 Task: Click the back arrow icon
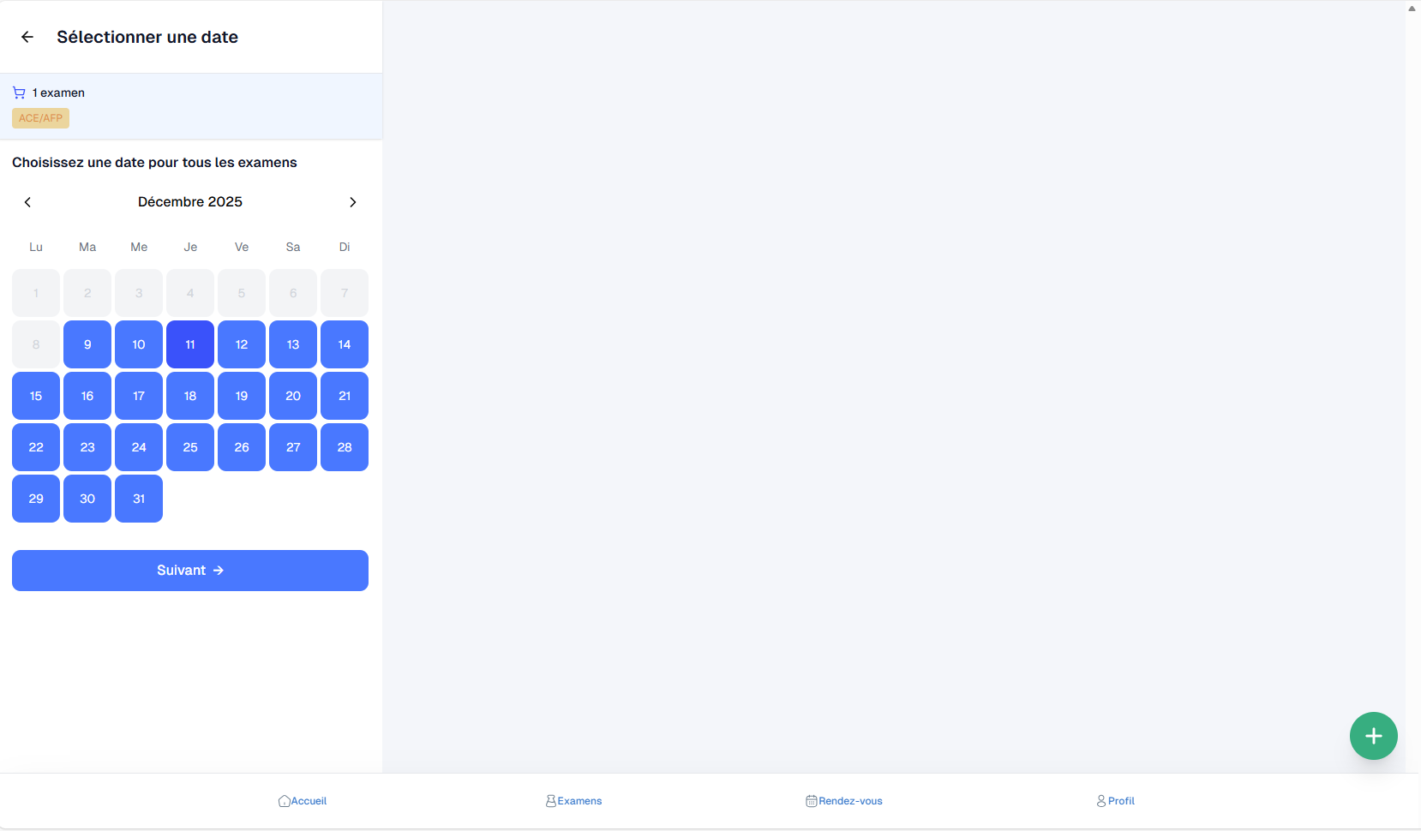(x=27, y=37)
